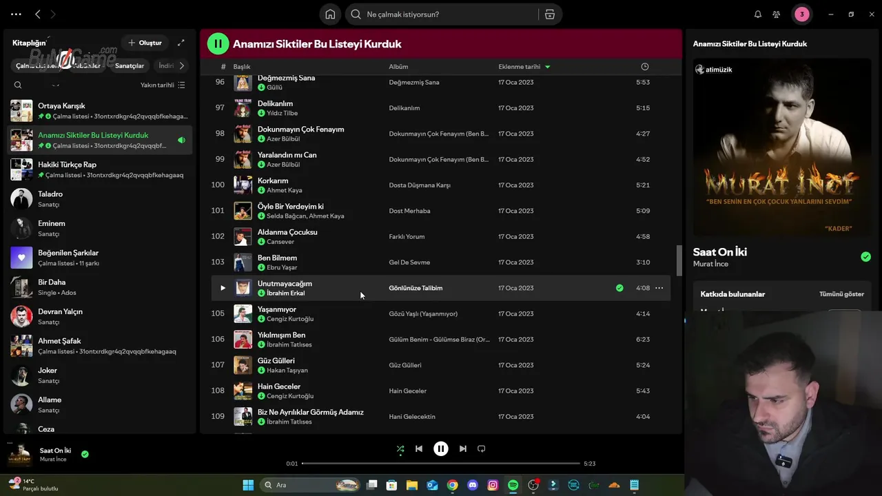
Task: Open the Hakiki Türkçe Rap playlist
Action: (x=100, y=169)
